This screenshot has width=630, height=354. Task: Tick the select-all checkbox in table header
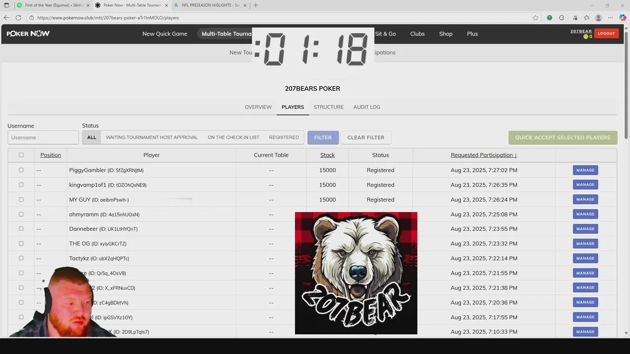point(21,155)
